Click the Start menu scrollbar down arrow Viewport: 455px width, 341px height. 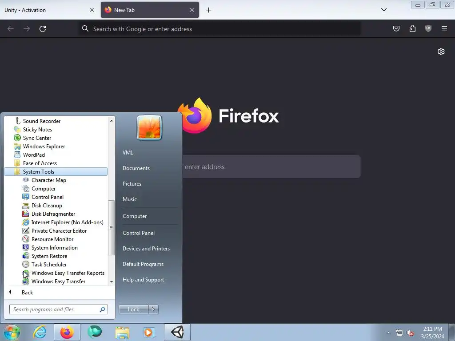point(112,282)
